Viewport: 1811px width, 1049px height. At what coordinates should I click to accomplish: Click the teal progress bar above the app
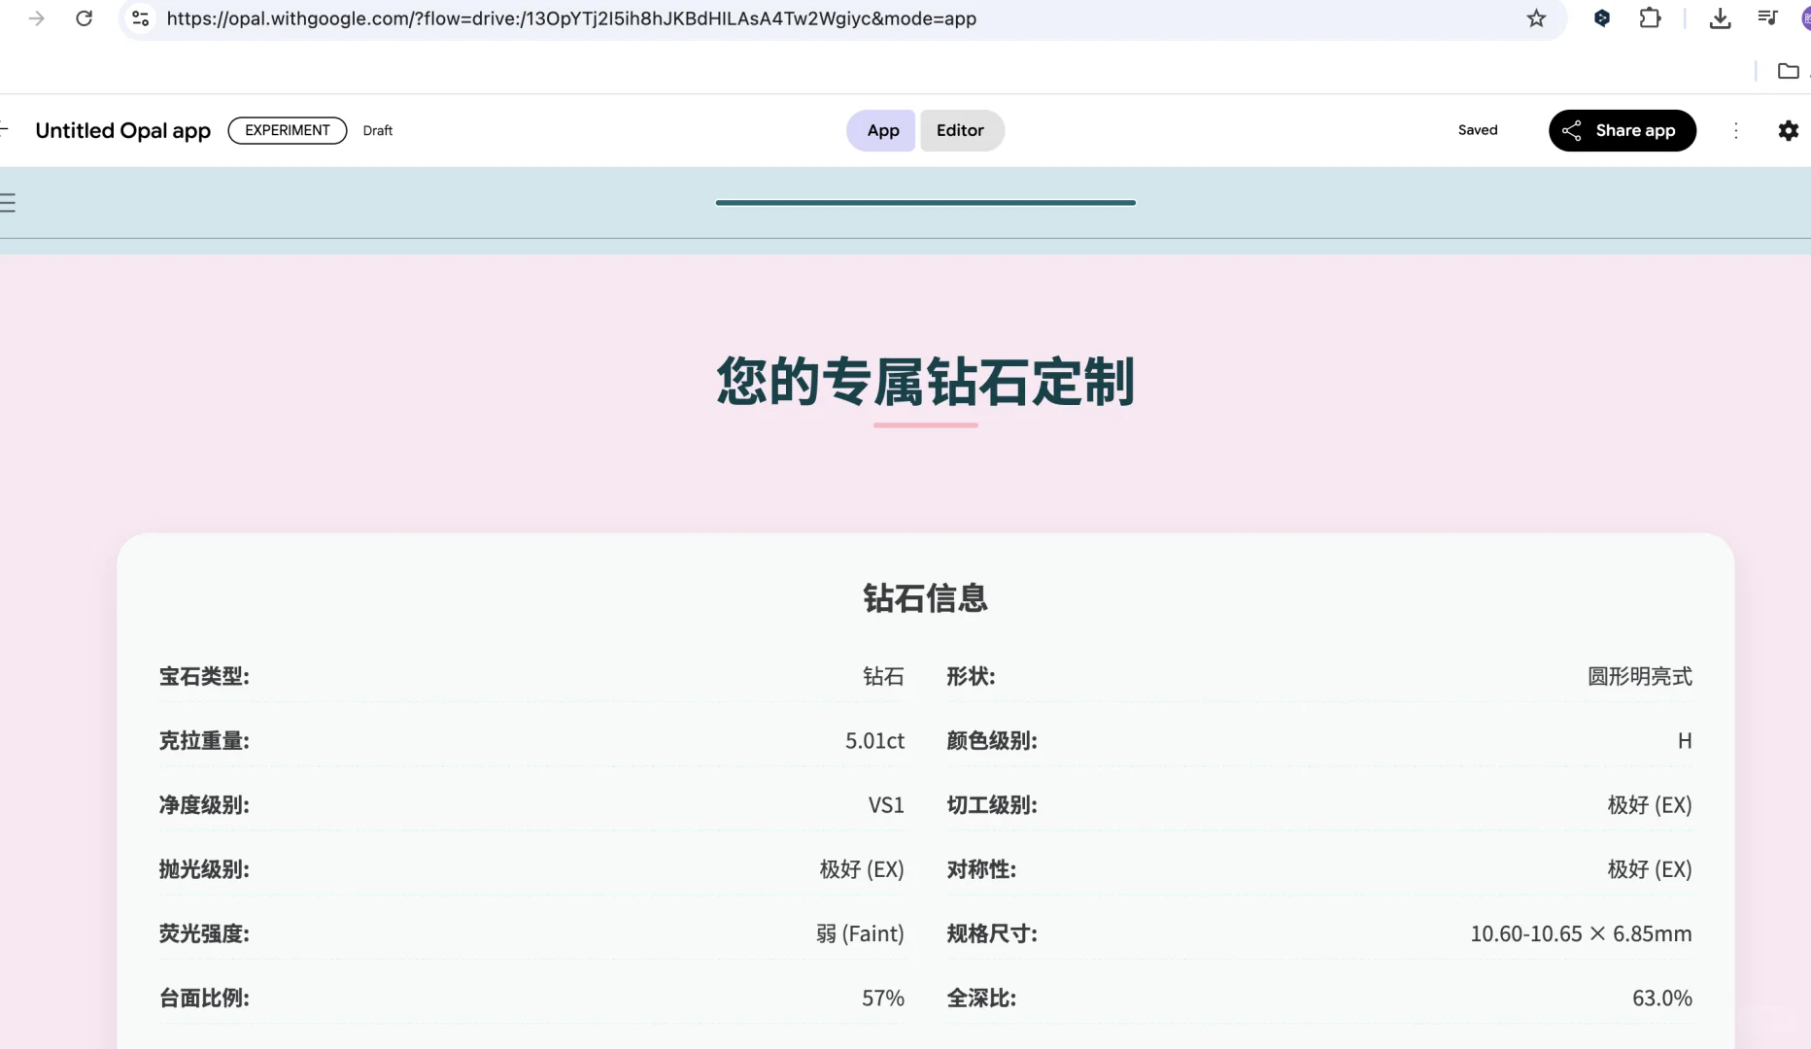[x=925, y=203]
